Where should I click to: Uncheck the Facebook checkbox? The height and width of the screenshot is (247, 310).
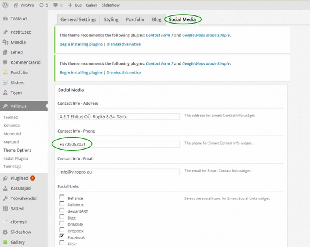pos(62,236)
